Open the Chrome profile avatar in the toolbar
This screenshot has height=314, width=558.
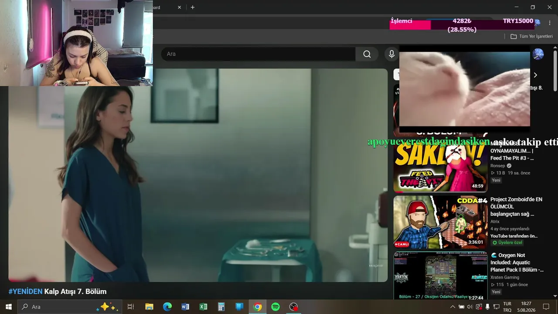click(537, 23)
